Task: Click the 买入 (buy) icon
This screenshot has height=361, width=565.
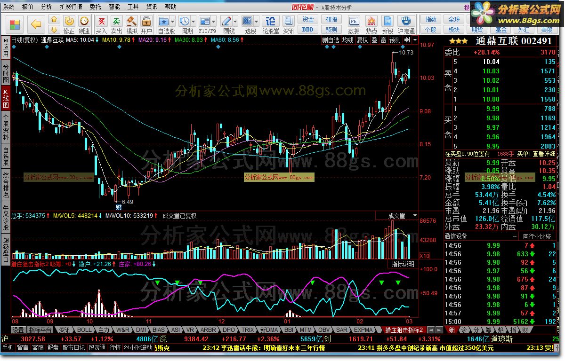Action: coord(101,21)
